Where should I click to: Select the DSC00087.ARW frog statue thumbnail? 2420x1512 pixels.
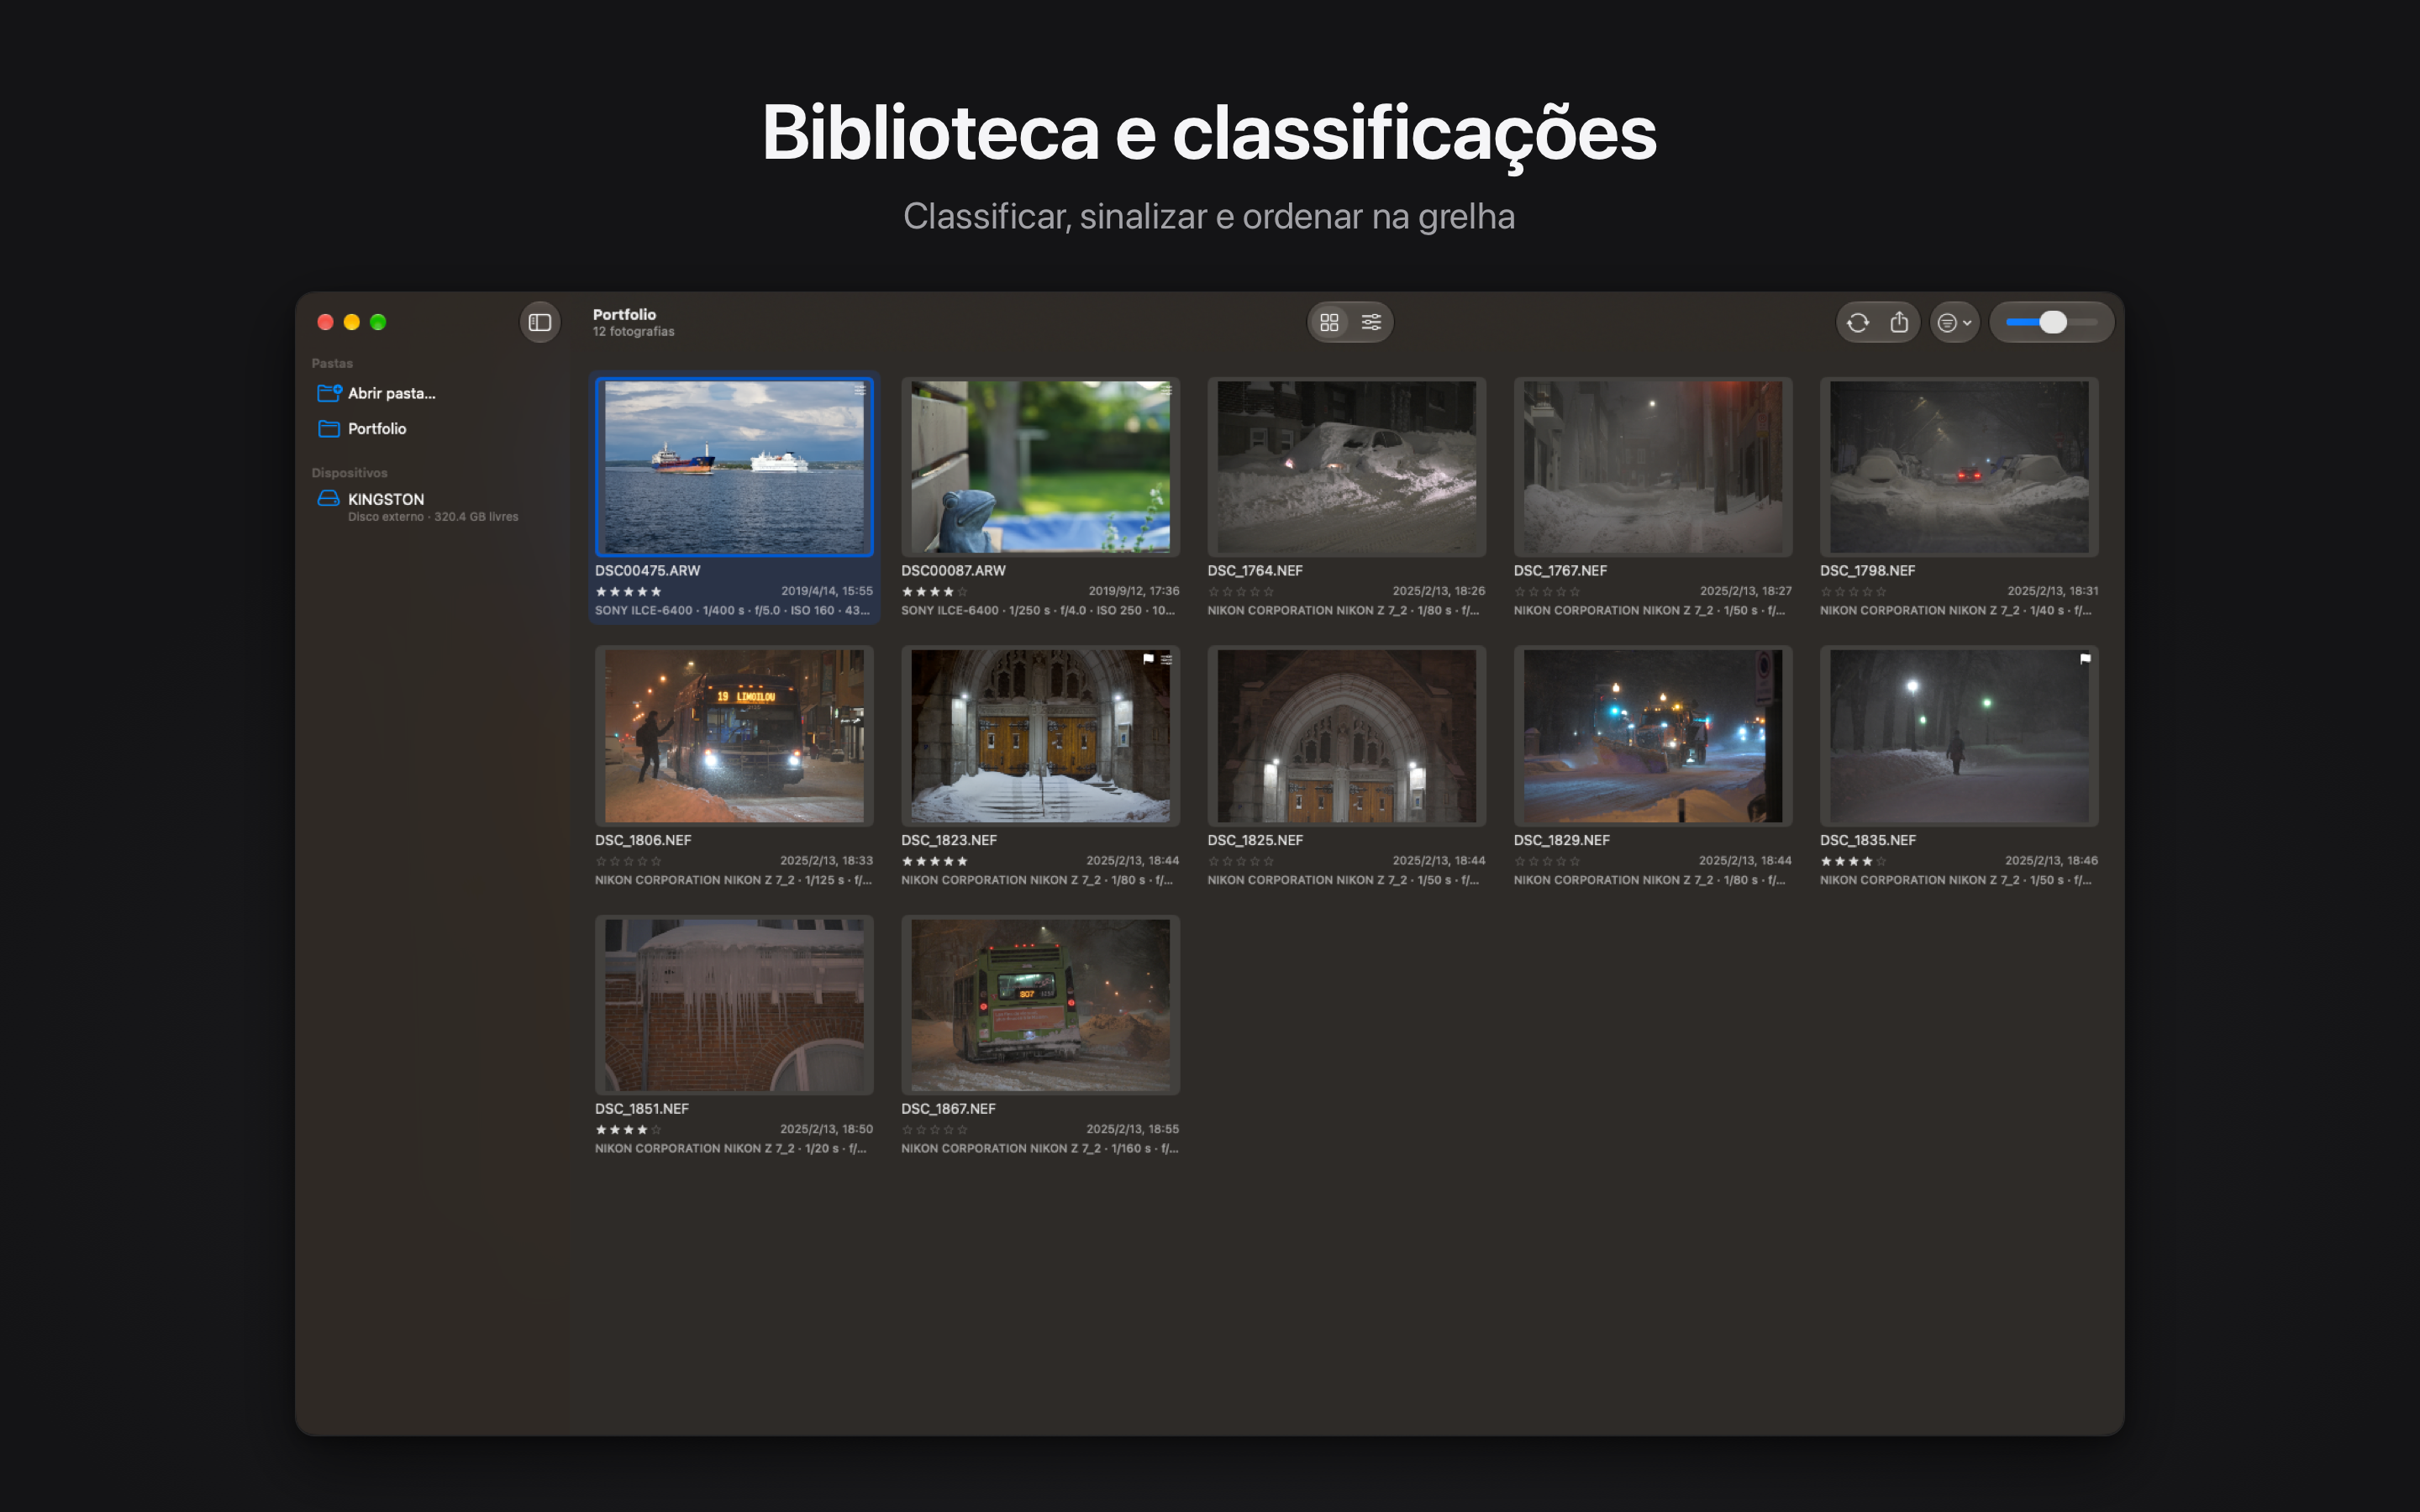click(1040, 467)
